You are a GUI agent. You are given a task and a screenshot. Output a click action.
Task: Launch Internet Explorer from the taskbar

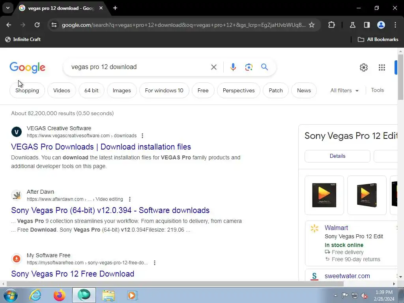(35, 295)
